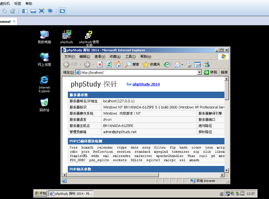
Task: Open the 收藏(A) menu in IE
Action: (115, 57)
